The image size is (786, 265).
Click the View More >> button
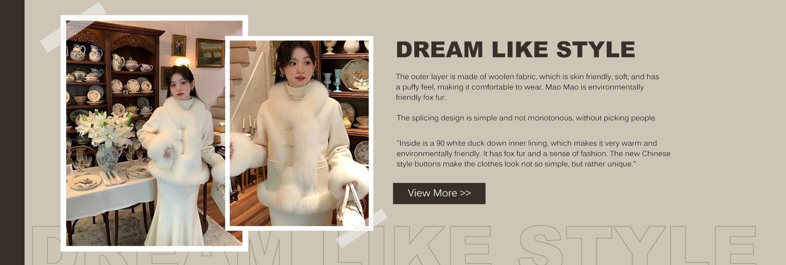[439, 193]
